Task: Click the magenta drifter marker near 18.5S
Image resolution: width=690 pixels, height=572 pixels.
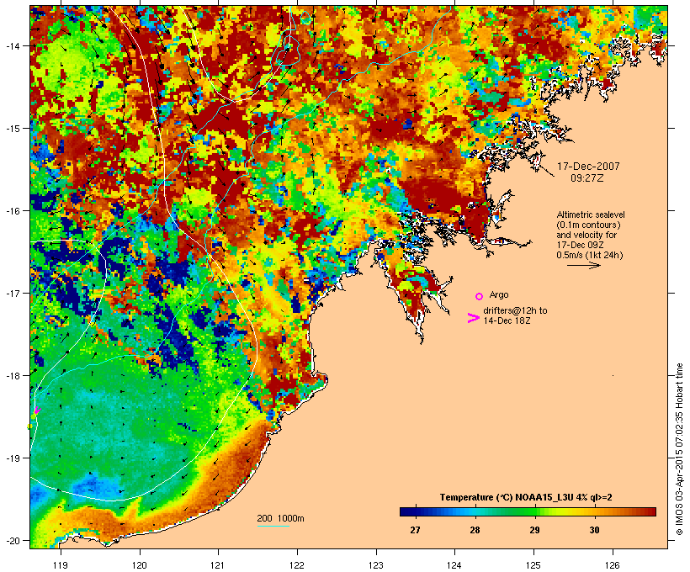Action: [x=37, y=411]
